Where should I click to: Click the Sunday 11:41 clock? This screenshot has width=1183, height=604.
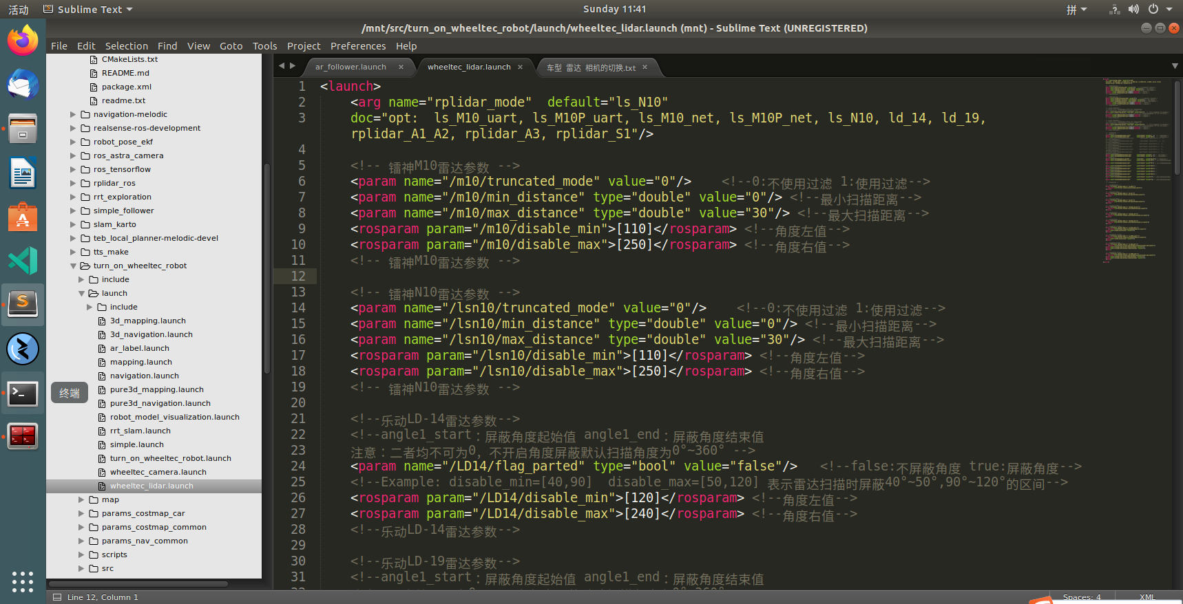point(614,9)
